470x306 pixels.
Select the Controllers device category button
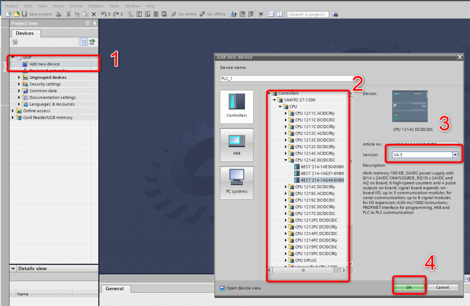tap(236, 105)
